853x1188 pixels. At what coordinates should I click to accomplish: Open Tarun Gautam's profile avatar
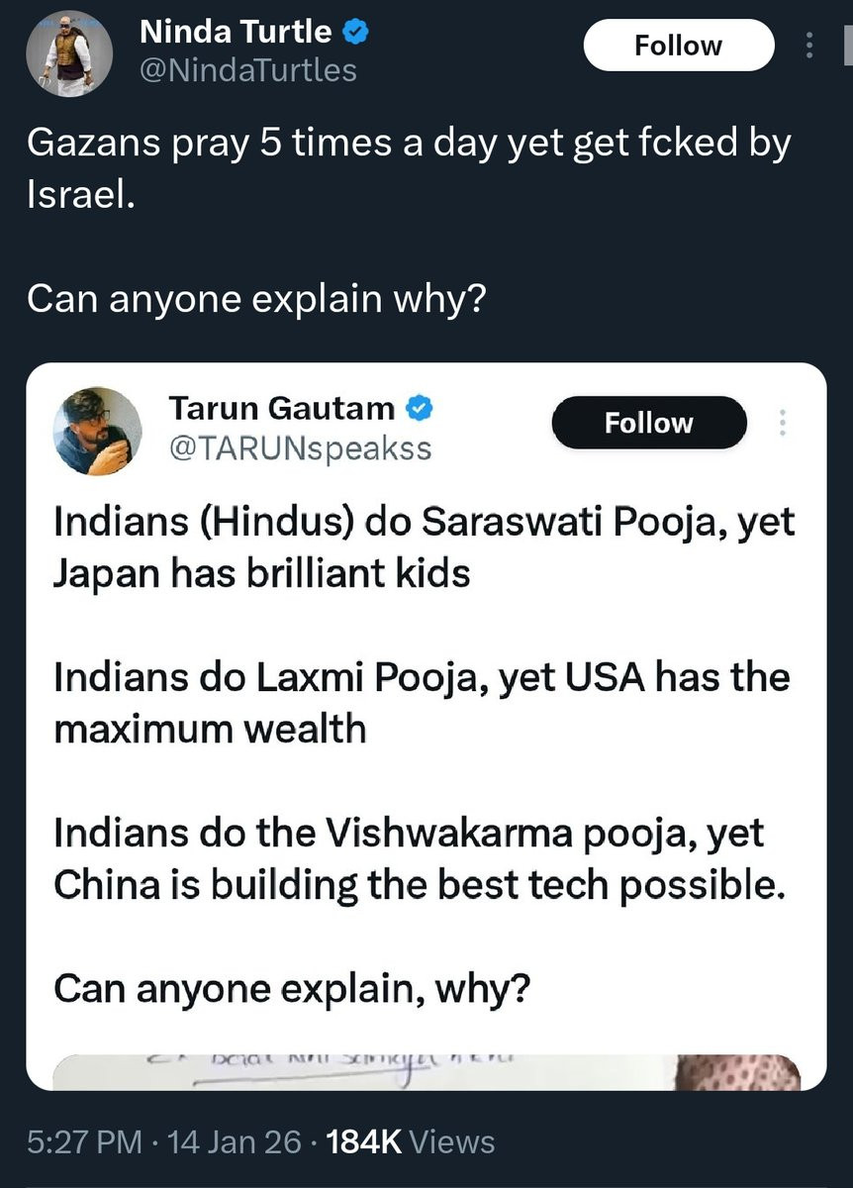96,430
